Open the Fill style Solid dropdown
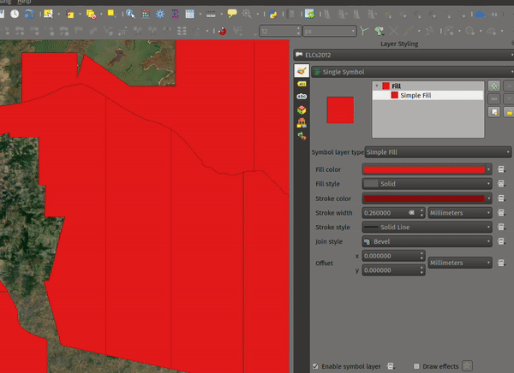This screenshot has height=373, width=514. click(x=426, y=183)
